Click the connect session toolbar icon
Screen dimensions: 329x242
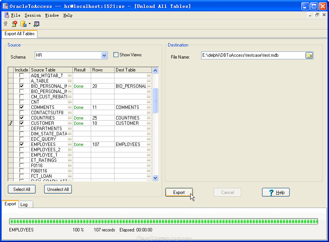point(6,24)
